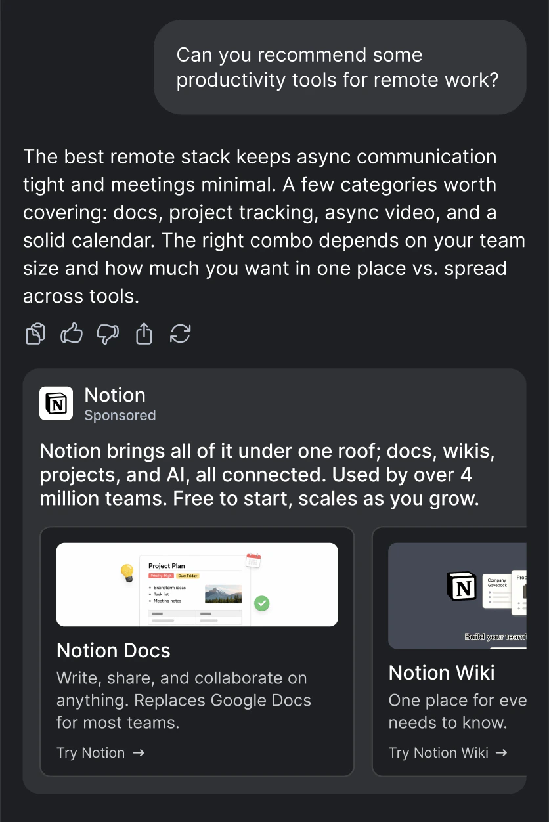Click the Sponsored label under Notion
This screenshot has width=549, height=822.
[x=120, y=415]
